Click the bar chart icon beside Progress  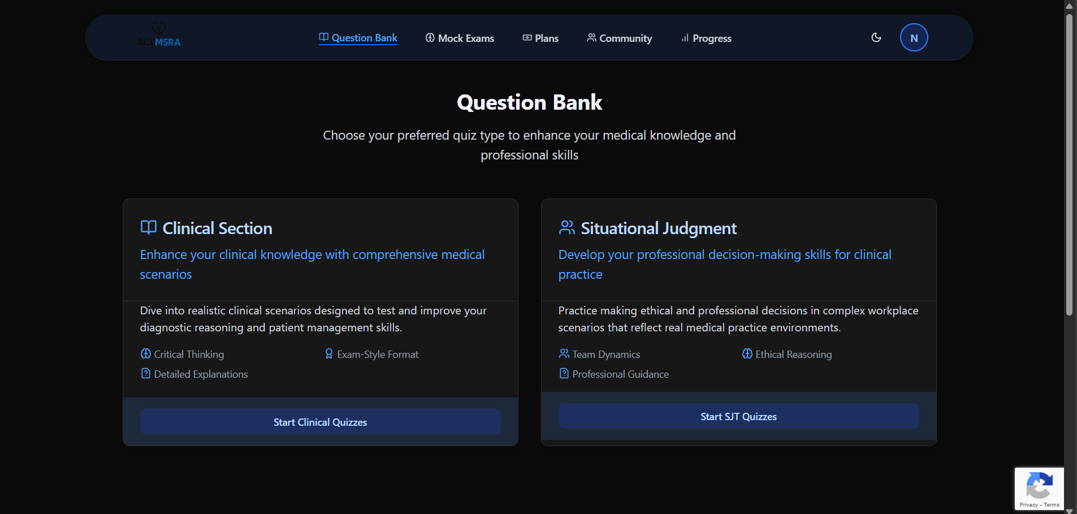(x=685, y=38)
